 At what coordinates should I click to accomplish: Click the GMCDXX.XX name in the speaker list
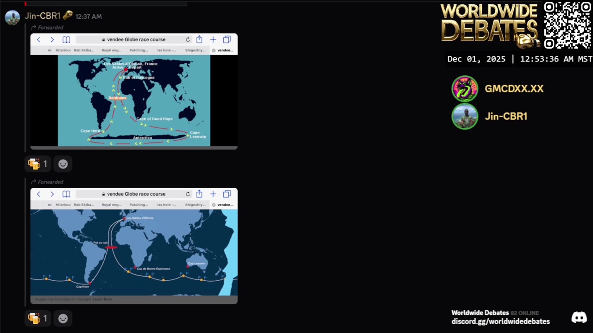514,89
